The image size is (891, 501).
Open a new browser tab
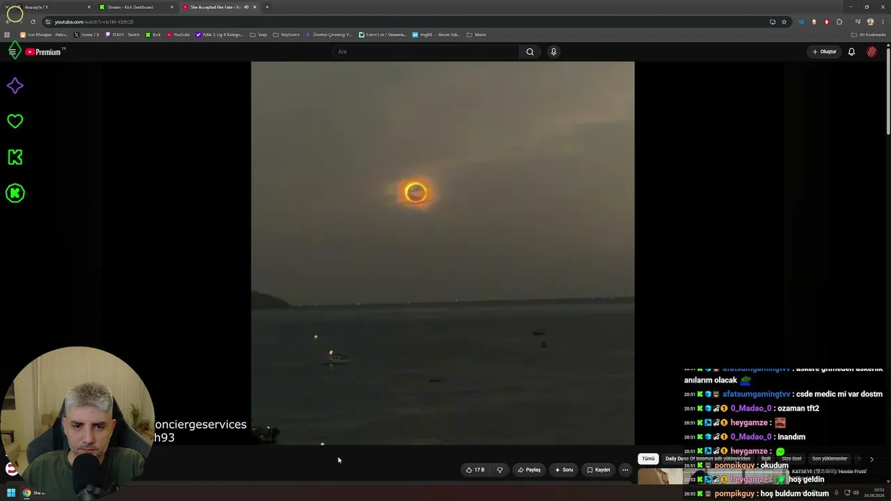point(267,7)
